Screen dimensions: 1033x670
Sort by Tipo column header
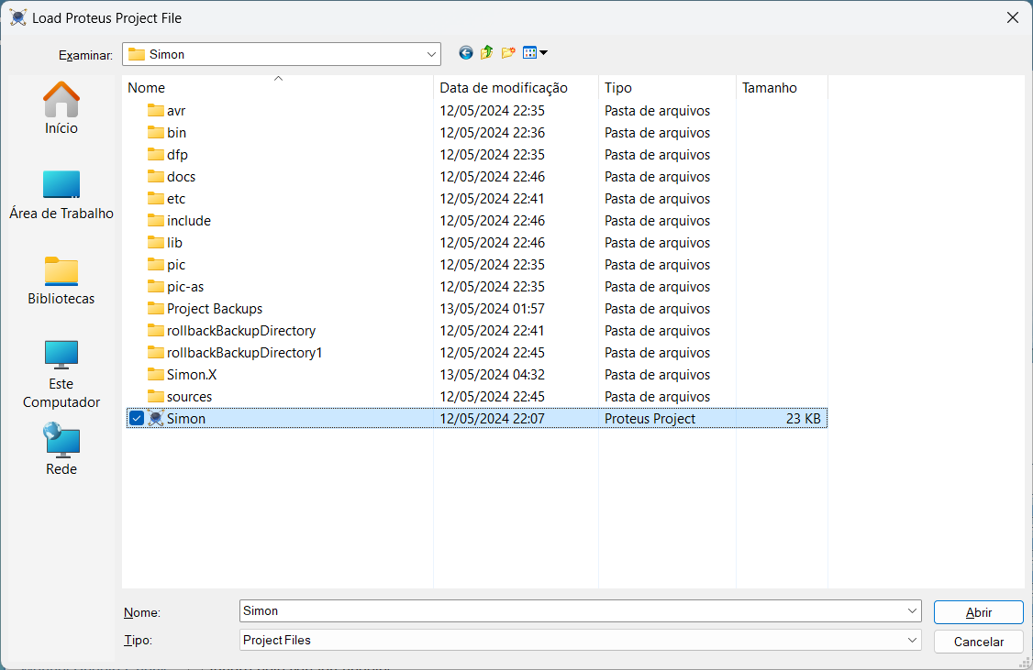pyautogui.click(x=667, y=88)
